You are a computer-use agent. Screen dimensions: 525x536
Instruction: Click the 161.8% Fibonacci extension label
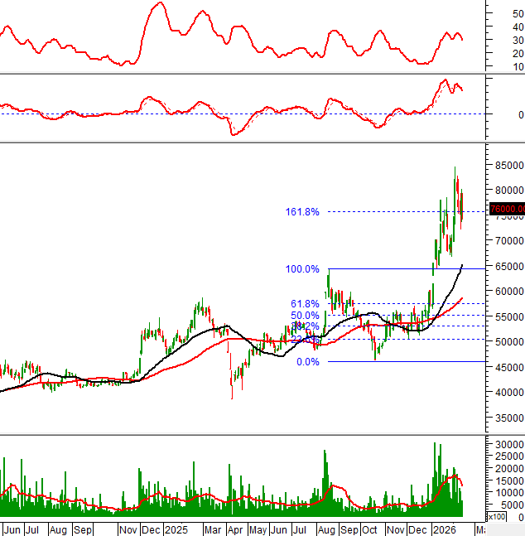302,212
